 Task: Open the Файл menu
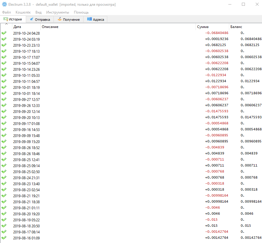[6, 12]
